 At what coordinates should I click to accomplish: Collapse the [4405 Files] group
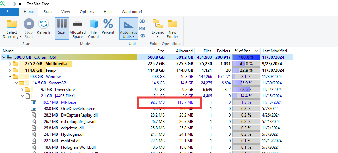coord(22,96)
